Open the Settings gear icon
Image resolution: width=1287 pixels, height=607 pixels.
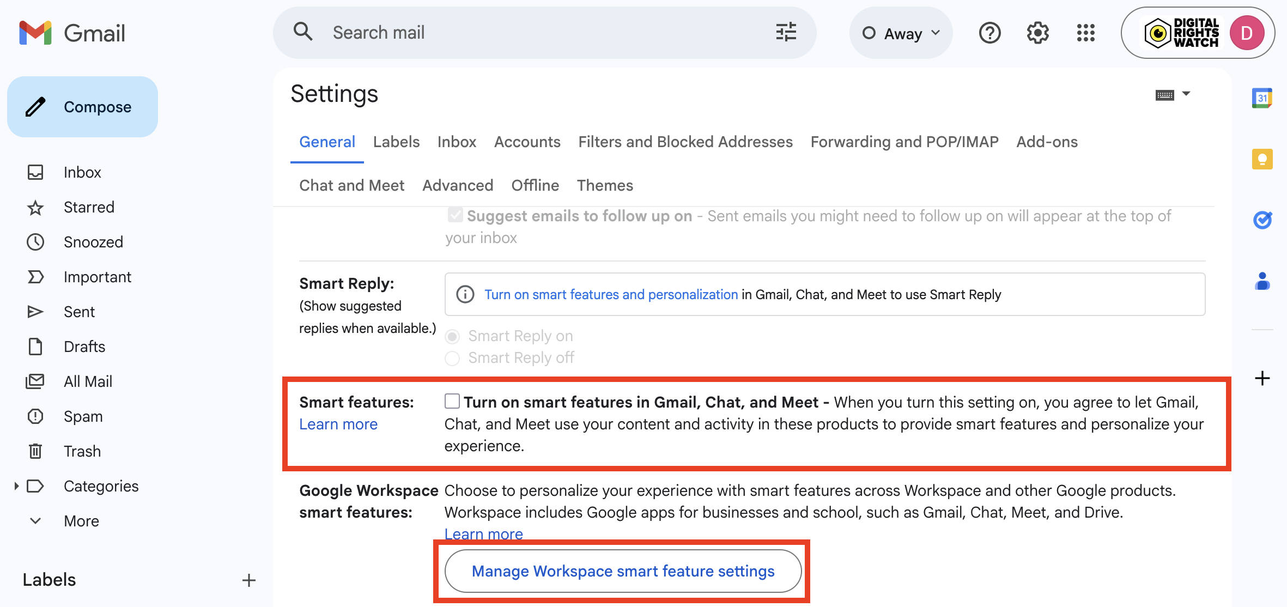(1037, 33)
